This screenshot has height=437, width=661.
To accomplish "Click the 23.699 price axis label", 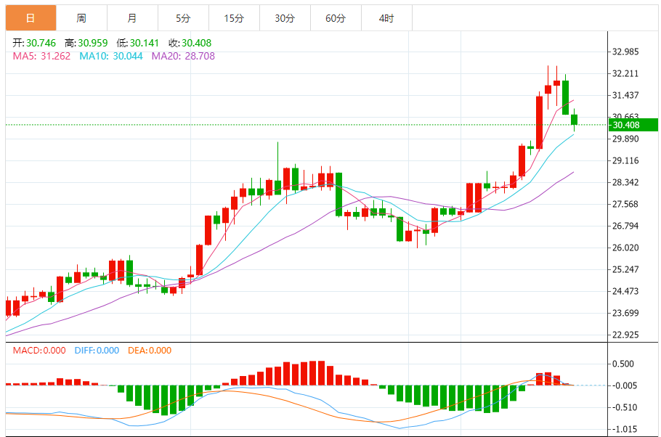I will [625, 313].
